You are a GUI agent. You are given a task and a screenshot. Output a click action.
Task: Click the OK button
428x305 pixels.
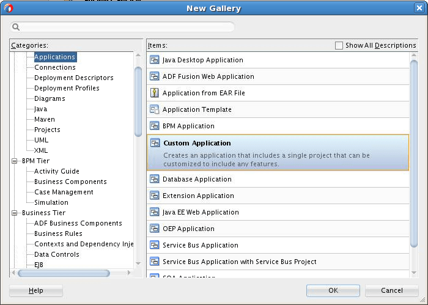click(333, 290)
